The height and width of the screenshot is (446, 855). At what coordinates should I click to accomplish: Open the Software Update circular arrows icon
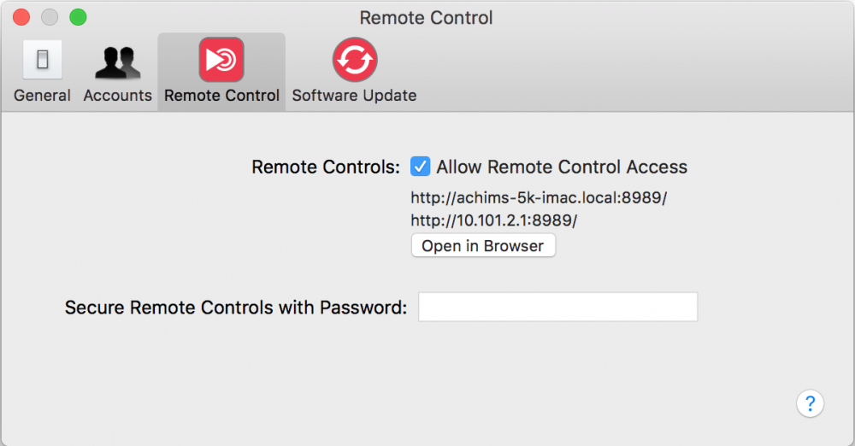click(355, 60)
